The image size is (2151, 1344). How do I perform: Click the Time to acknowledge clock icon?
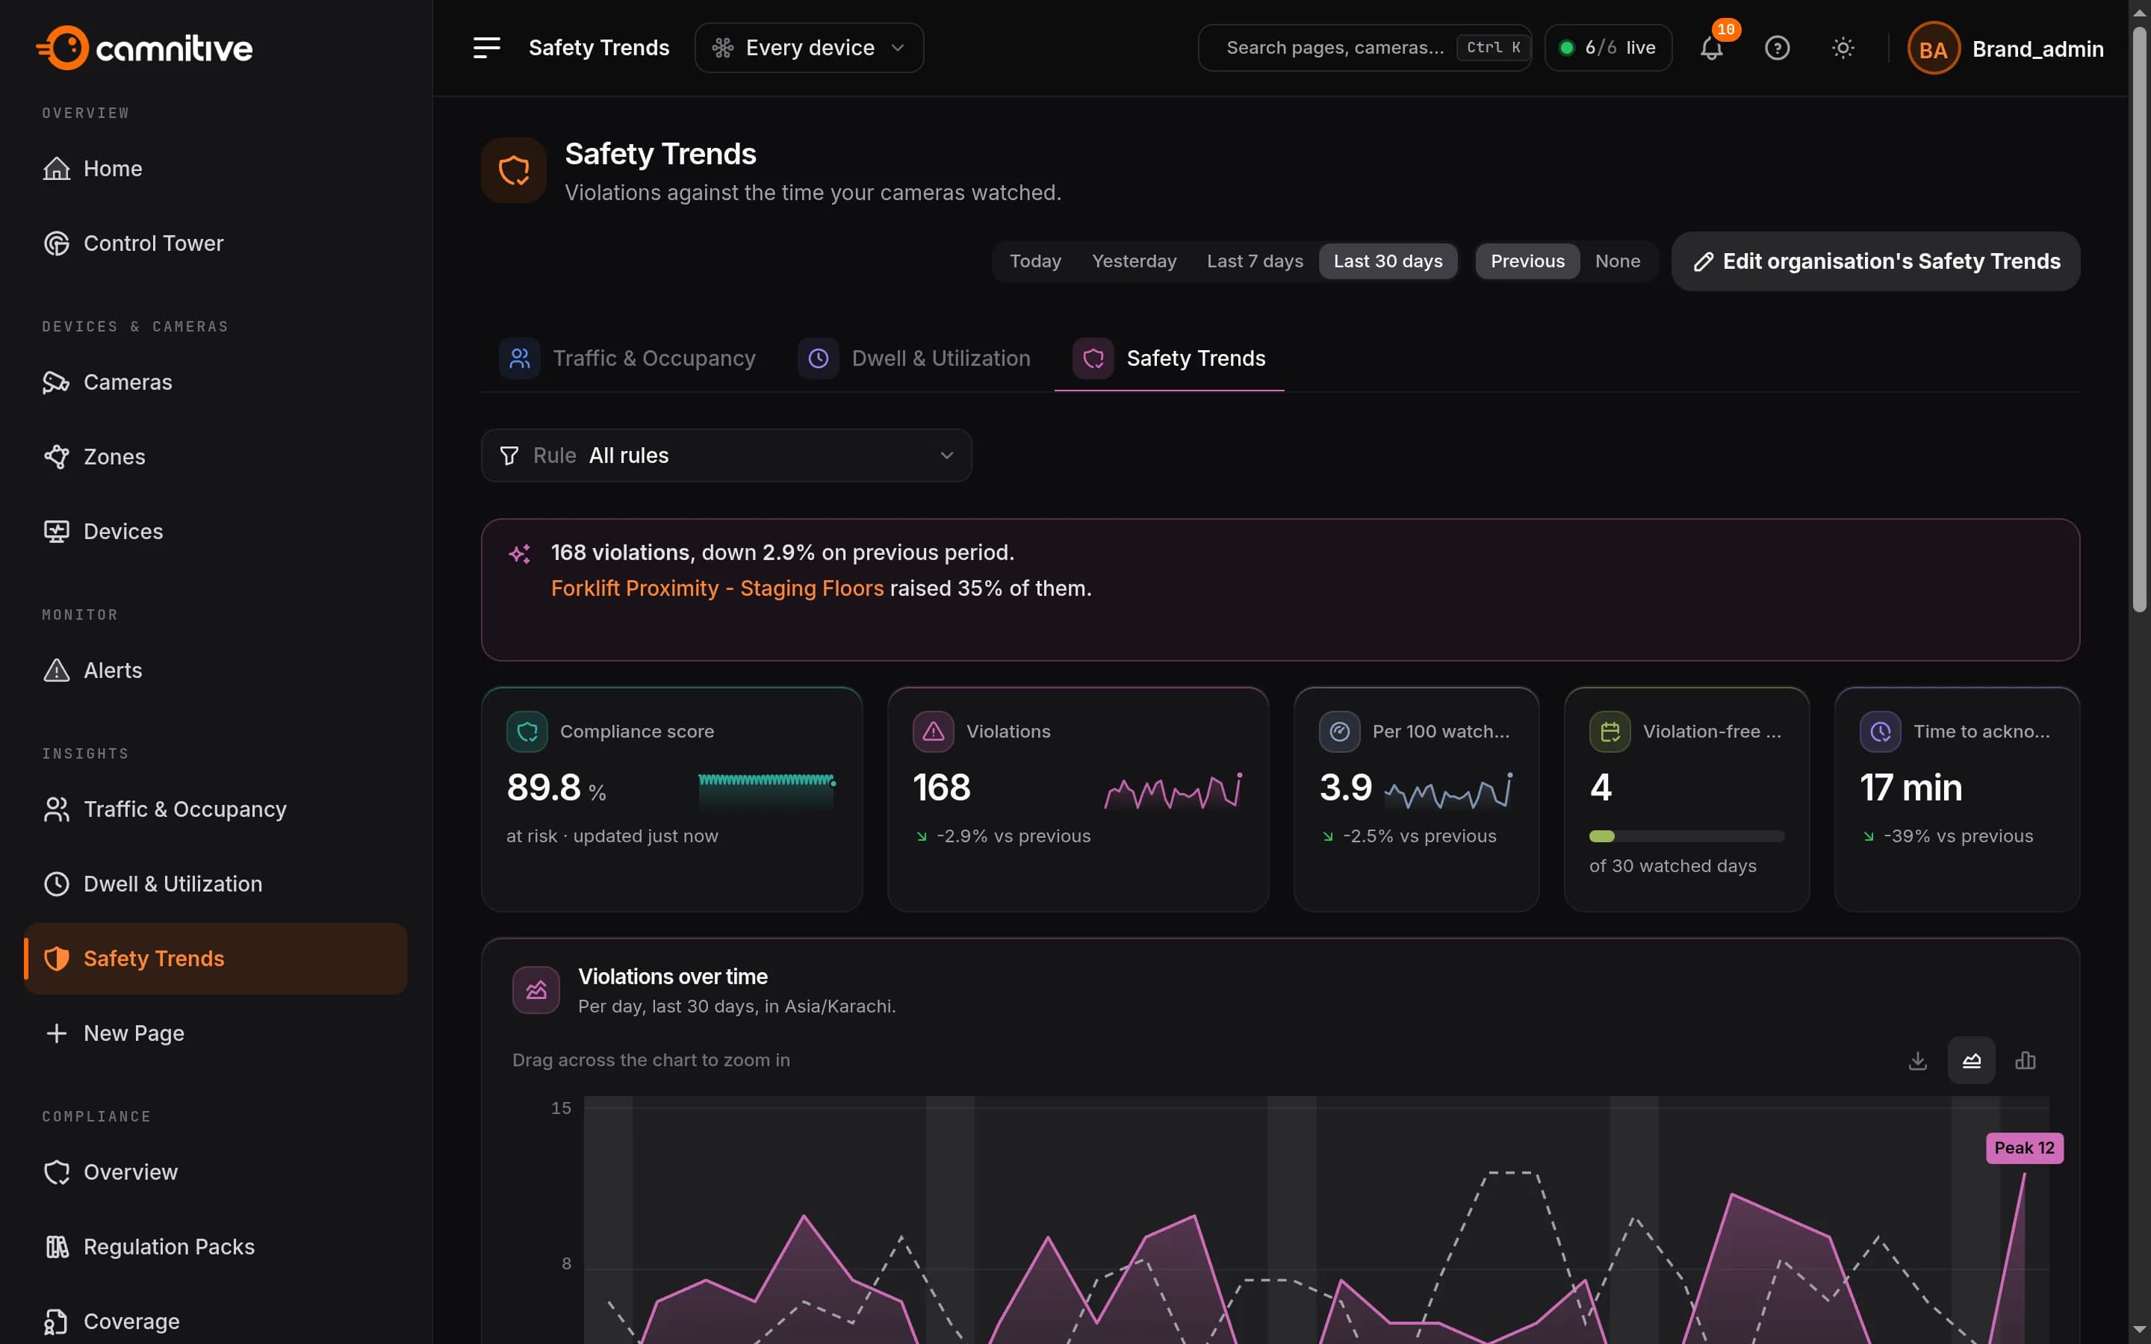tap(1880, 732)
